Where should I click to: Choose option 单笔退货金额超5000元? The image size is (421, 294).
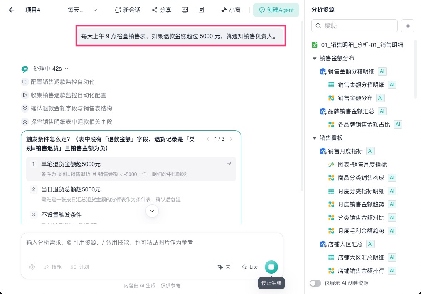point(131,169)
